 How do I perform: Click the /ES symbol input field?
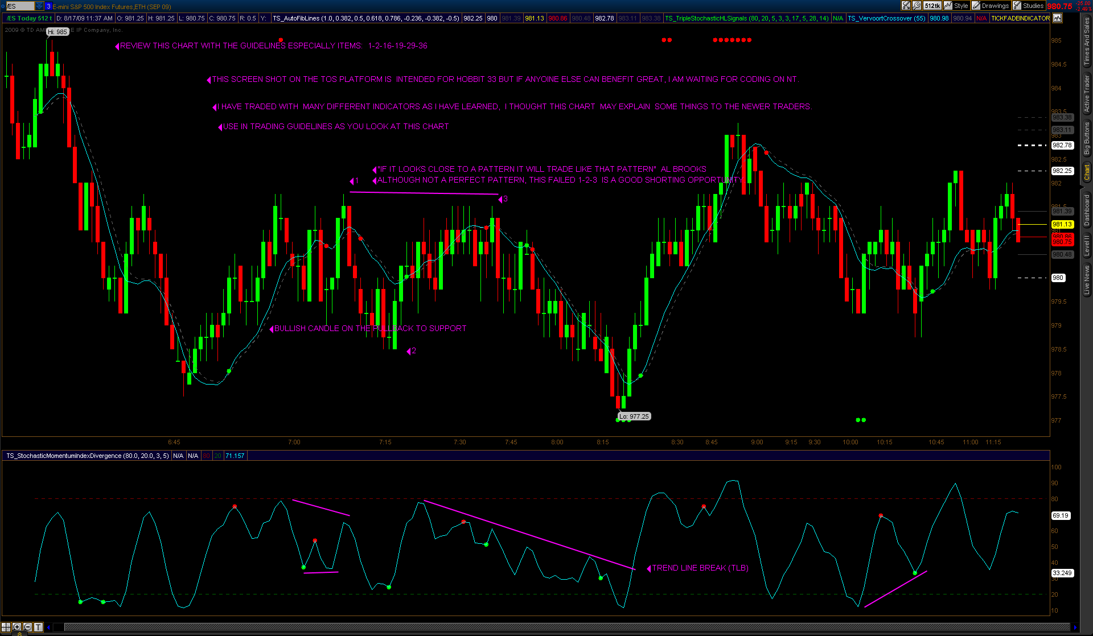click(20, 6)
